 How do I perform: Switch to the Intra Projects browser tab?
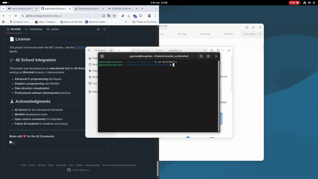pyautogui.click(x=22, y=8)
